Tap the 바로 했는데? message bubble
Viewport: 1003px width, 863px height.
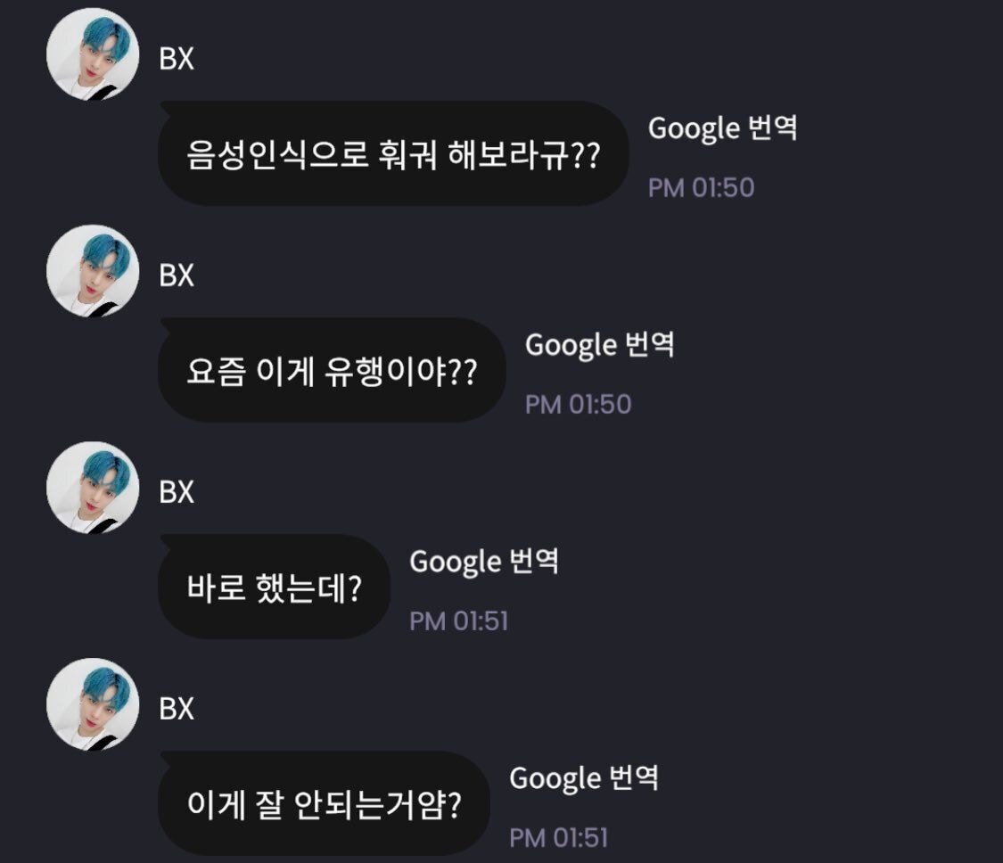pyautogui.click(x=274, y=587)
